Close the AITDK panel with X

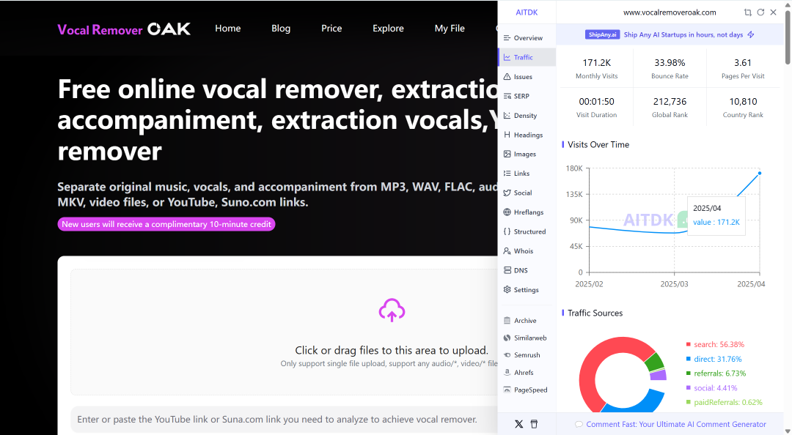774,12
